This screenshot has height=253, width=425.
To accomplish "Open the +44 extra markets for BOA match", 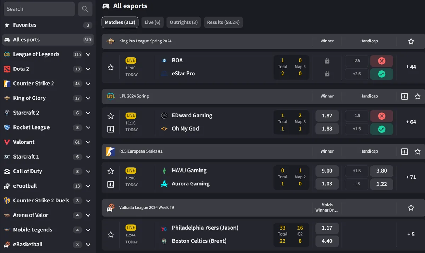I will [410, 67].
